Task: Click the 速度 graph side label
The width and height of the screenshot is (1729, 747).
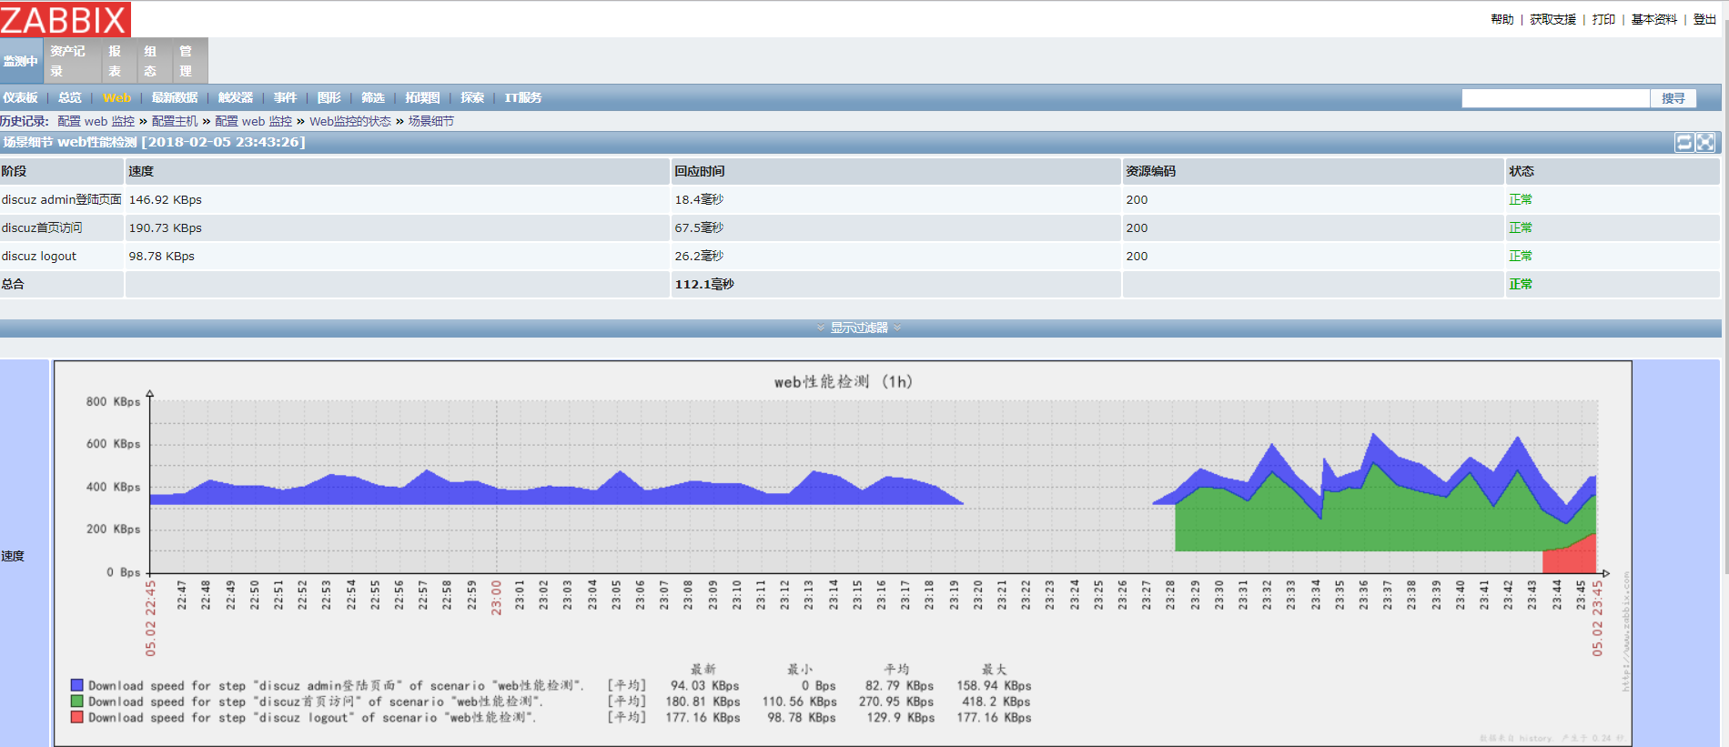Action: tap(13, 556)
